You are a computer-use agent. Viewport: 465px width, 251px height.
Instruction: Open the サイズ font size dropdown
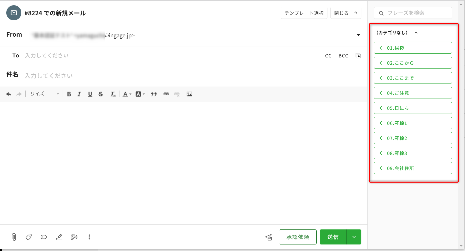pyautogui.click(x=45, y=94)
